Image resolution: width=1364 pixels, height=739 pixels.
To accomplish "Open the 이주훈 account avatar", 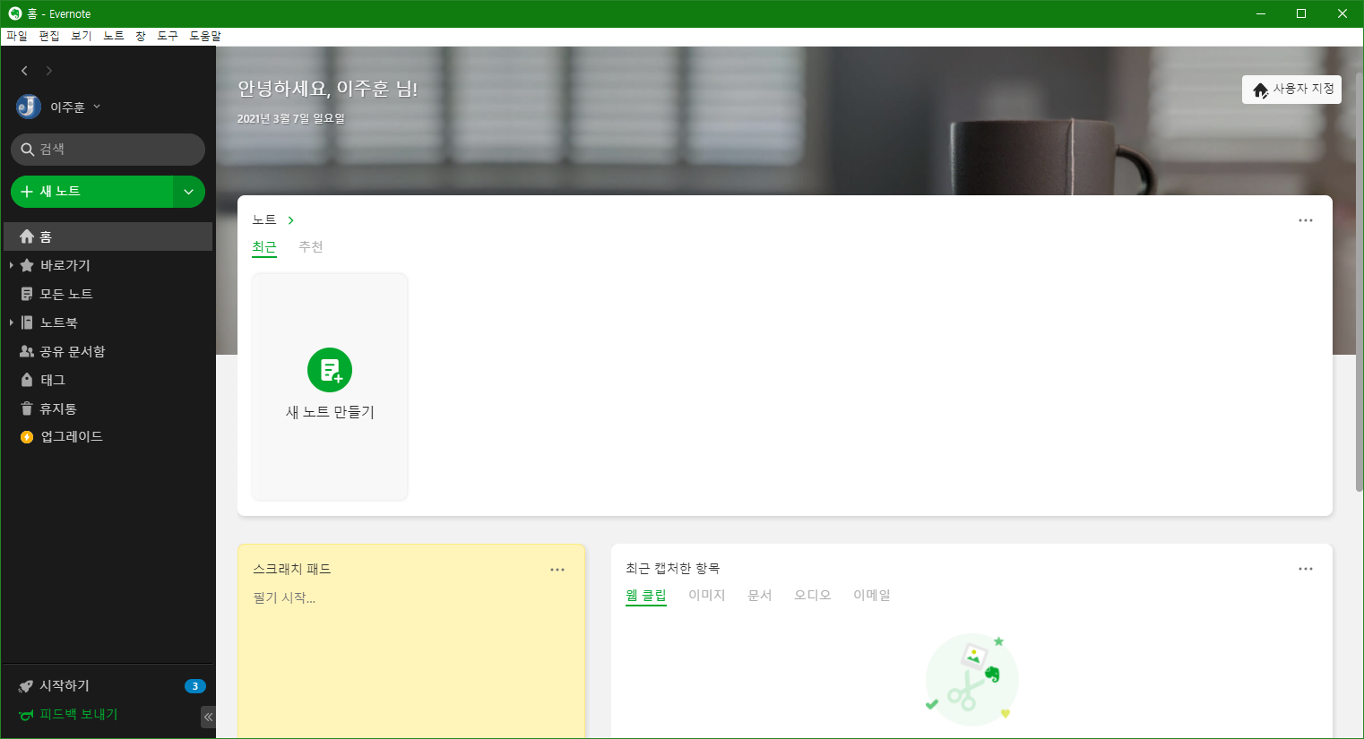I will click(x=29, y=107).
